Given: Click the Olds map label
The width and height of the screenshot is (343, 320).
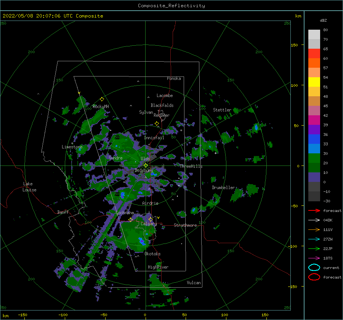Looking at the screenshot, I should [145, 159].
